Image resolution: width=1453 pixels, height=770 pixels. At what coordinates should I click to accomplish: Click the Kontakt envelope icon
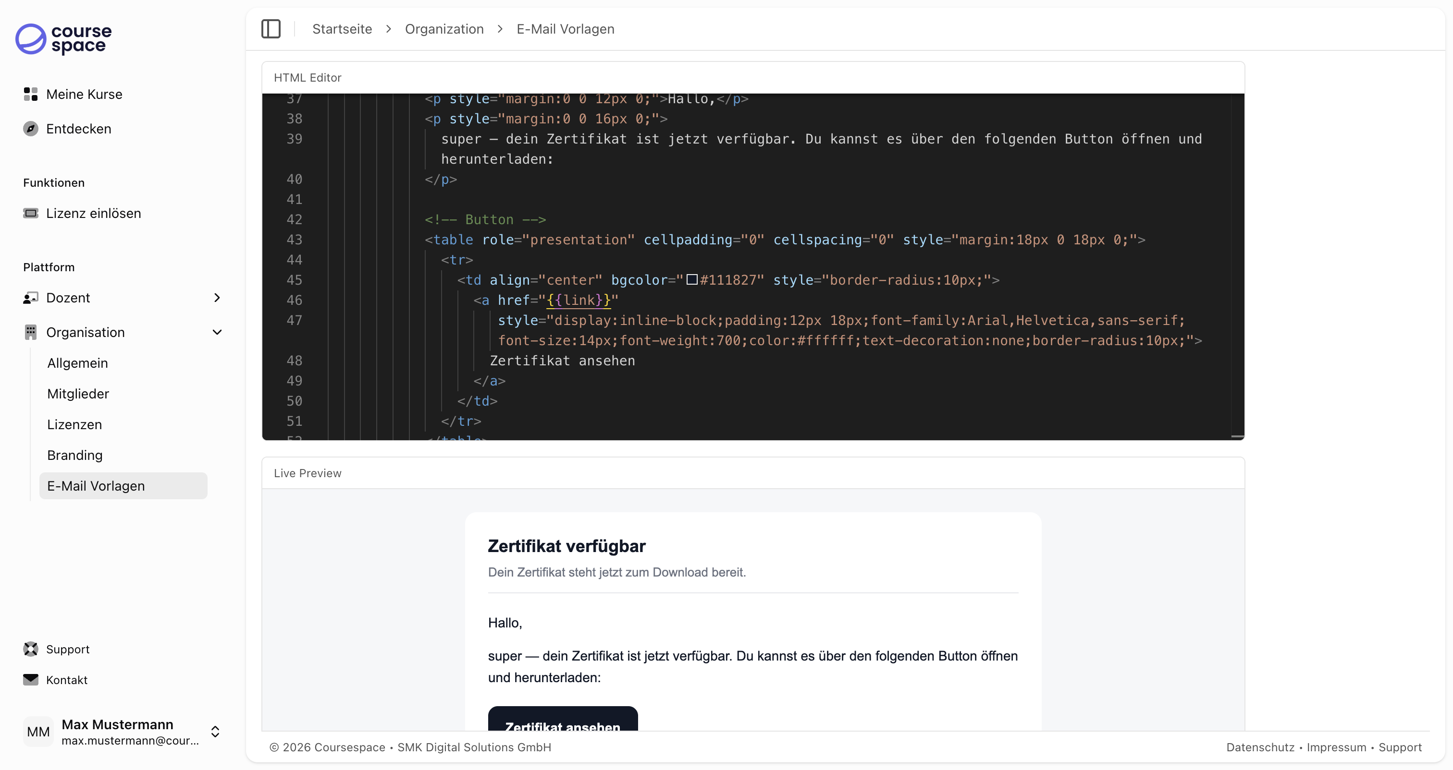(x=30, y=680)
